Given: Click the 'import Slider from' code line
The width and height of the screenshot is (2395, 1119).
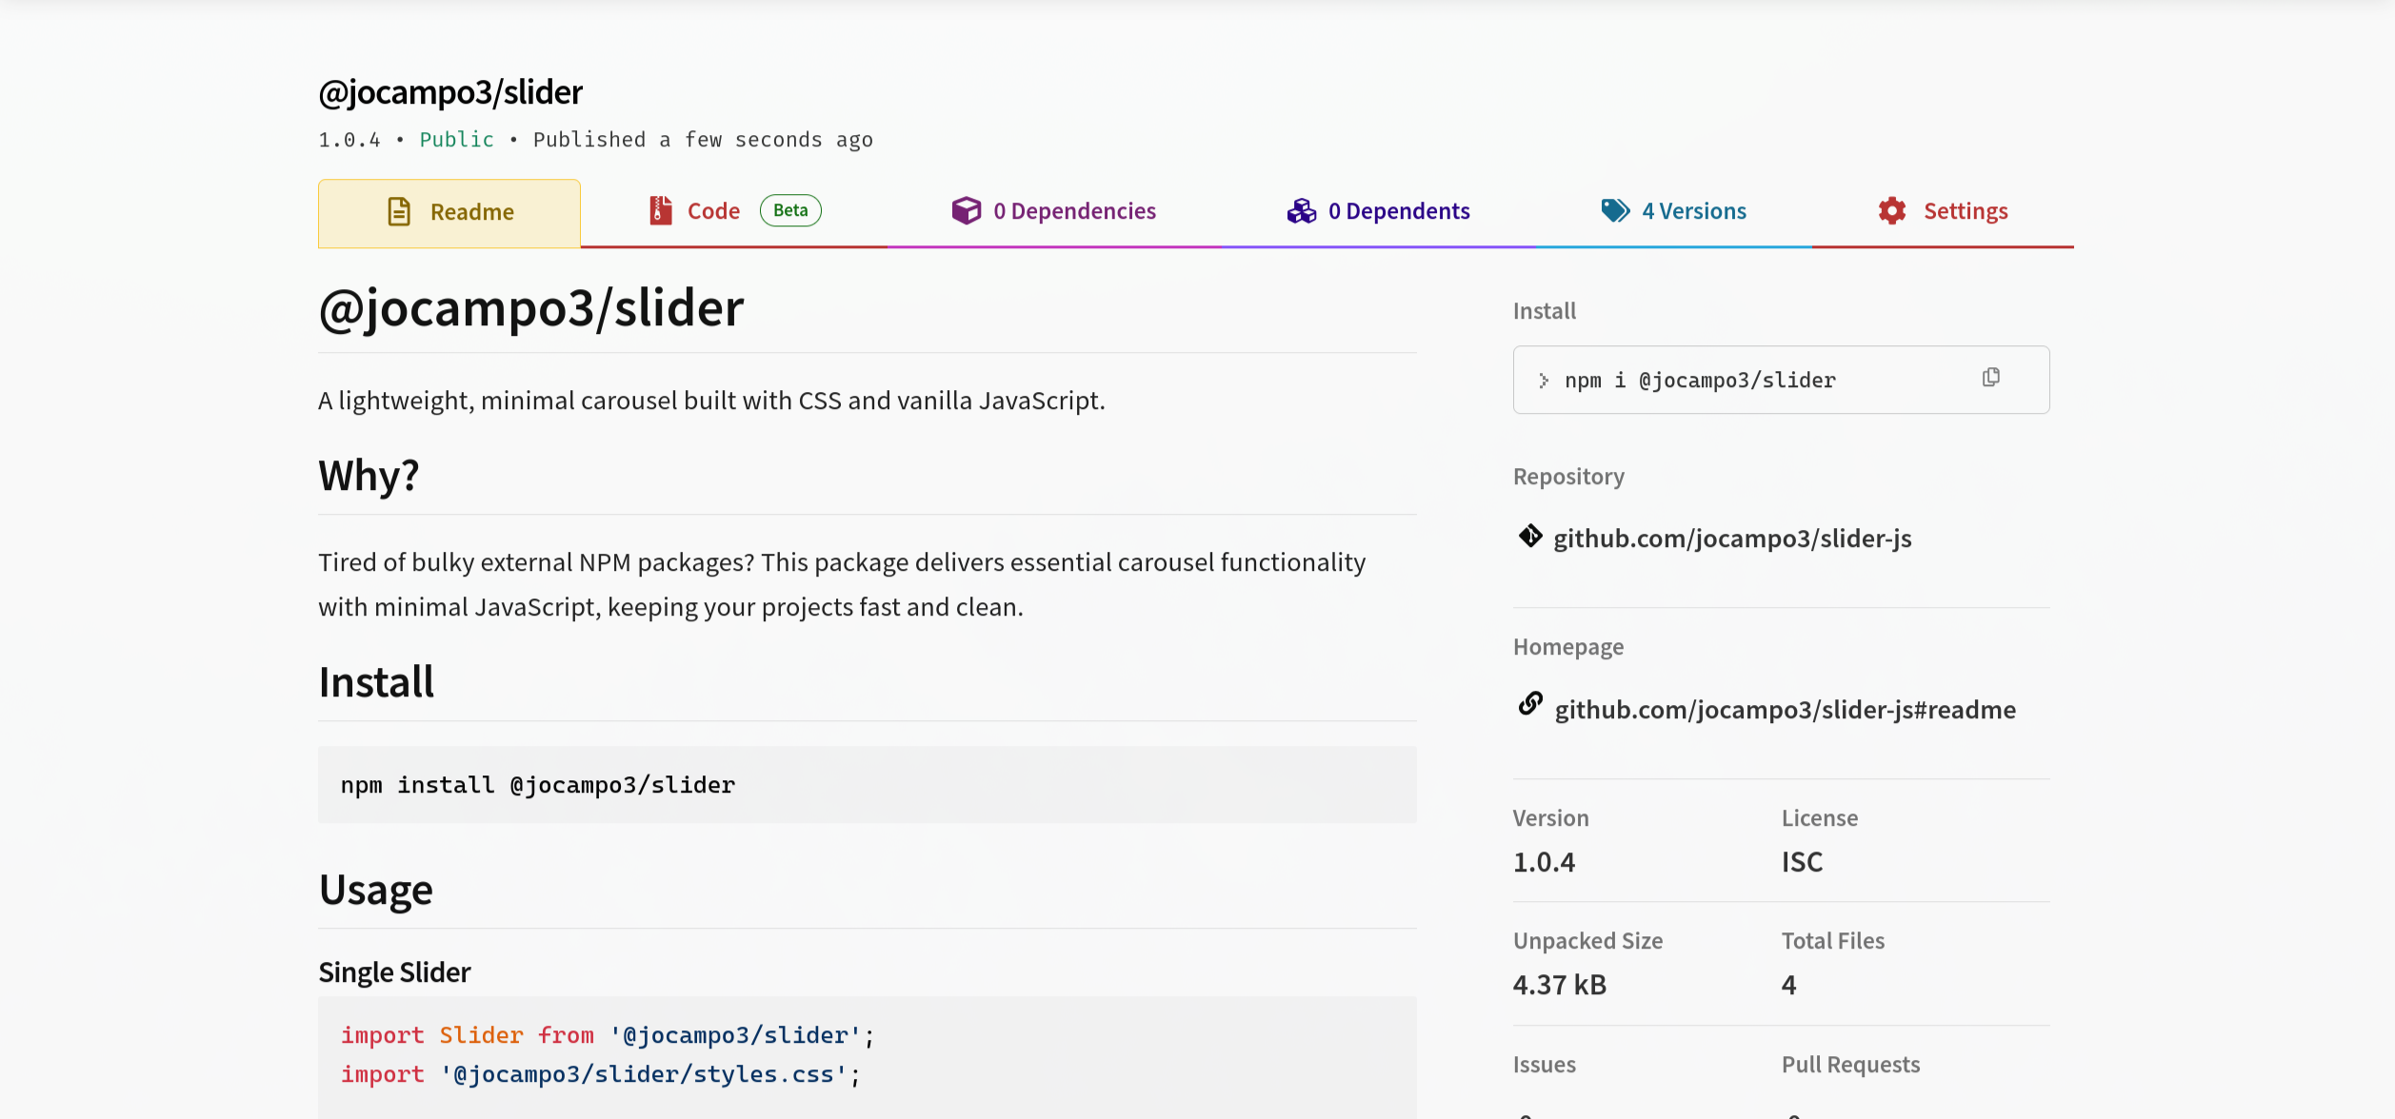Looking at the screenshot, I should pyautogui.click(x=608, y=1035).
